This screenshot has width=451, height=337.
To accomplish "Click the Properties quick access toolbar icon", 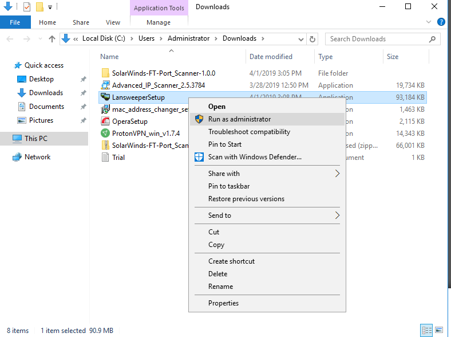I will 27,6.
